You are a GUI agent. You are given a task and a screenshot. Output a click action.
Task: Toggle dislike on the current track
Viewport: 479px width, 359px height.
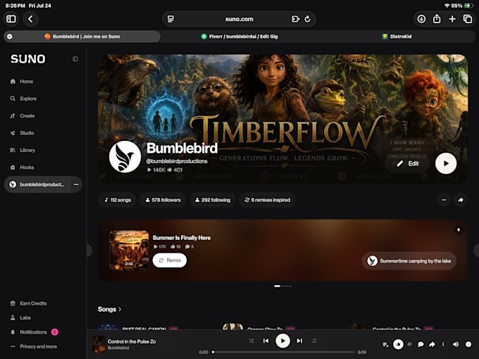tap(410, 344)
